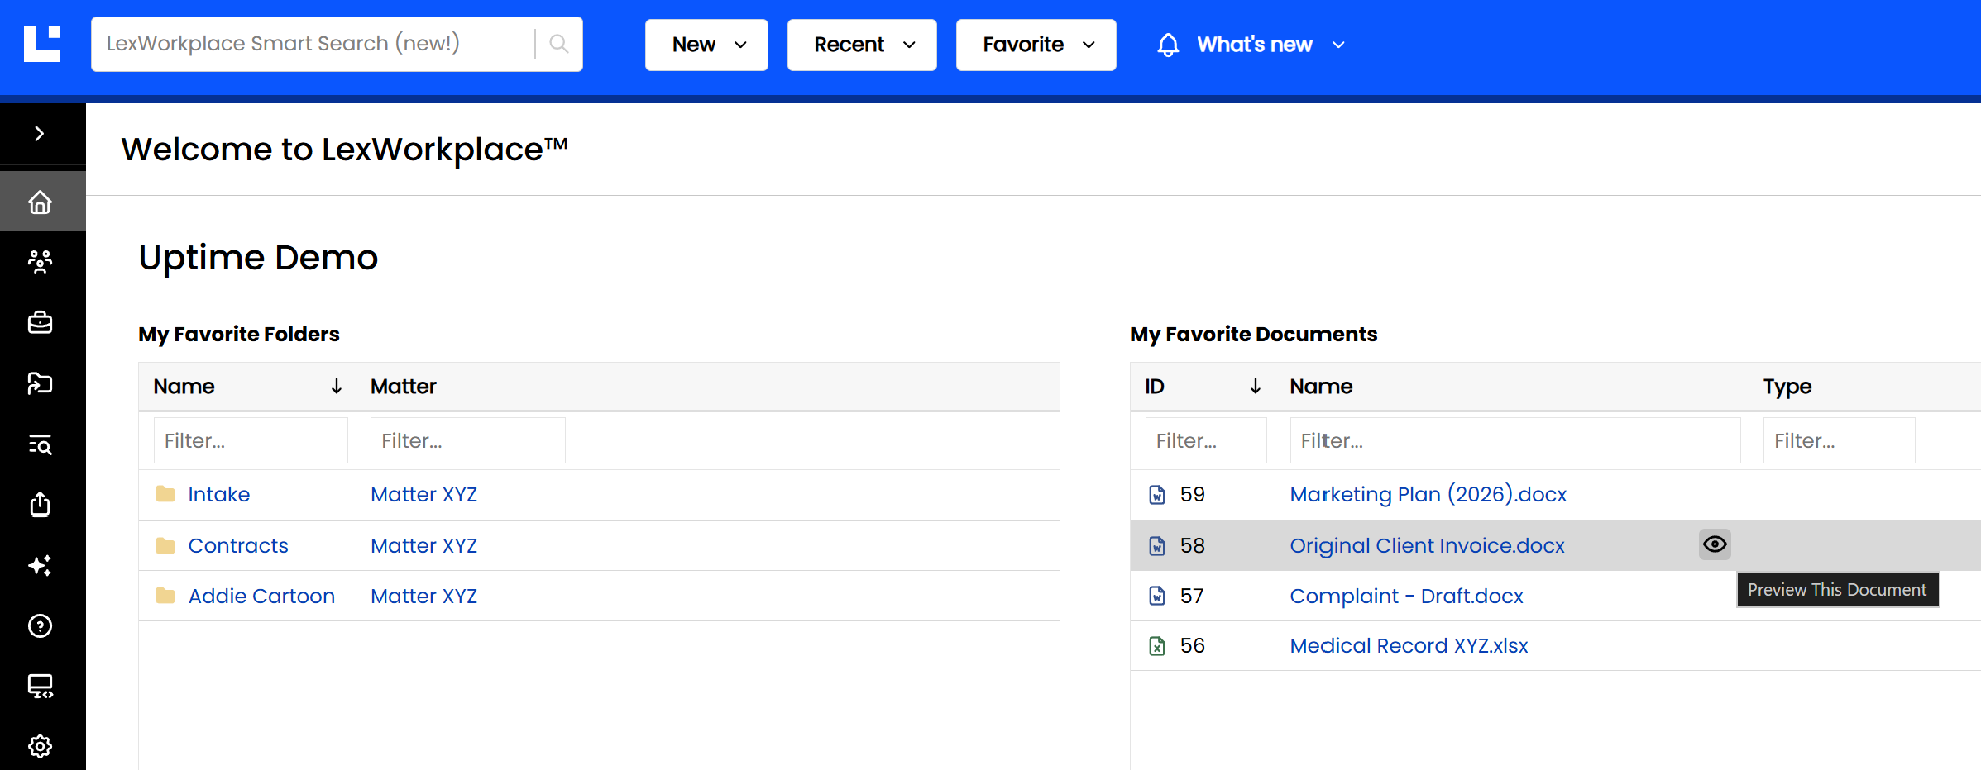The height and width of the screenshot is (770, 1981).
Task: Open the New dropdown
Action: click(x=706, y=45)
